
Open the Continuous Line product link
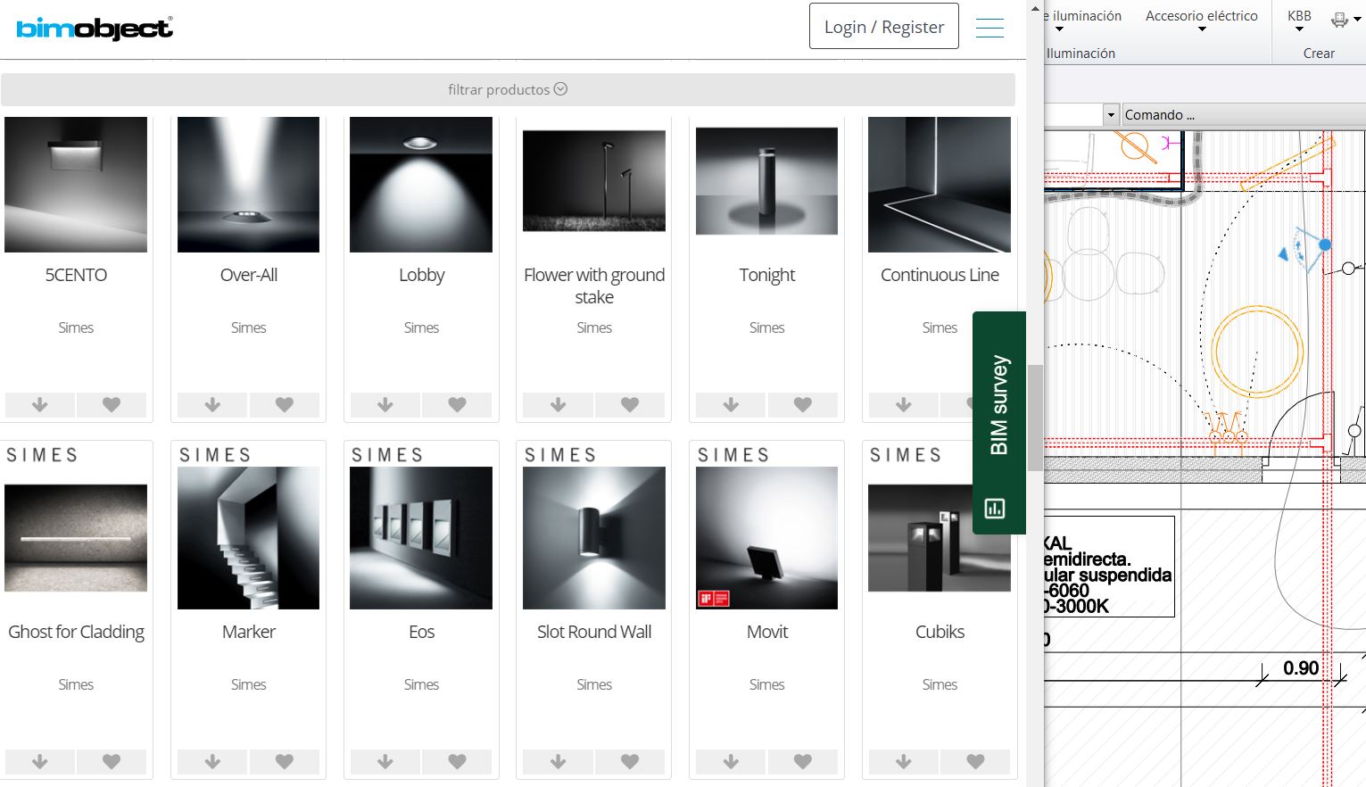[x=940, y=275]
